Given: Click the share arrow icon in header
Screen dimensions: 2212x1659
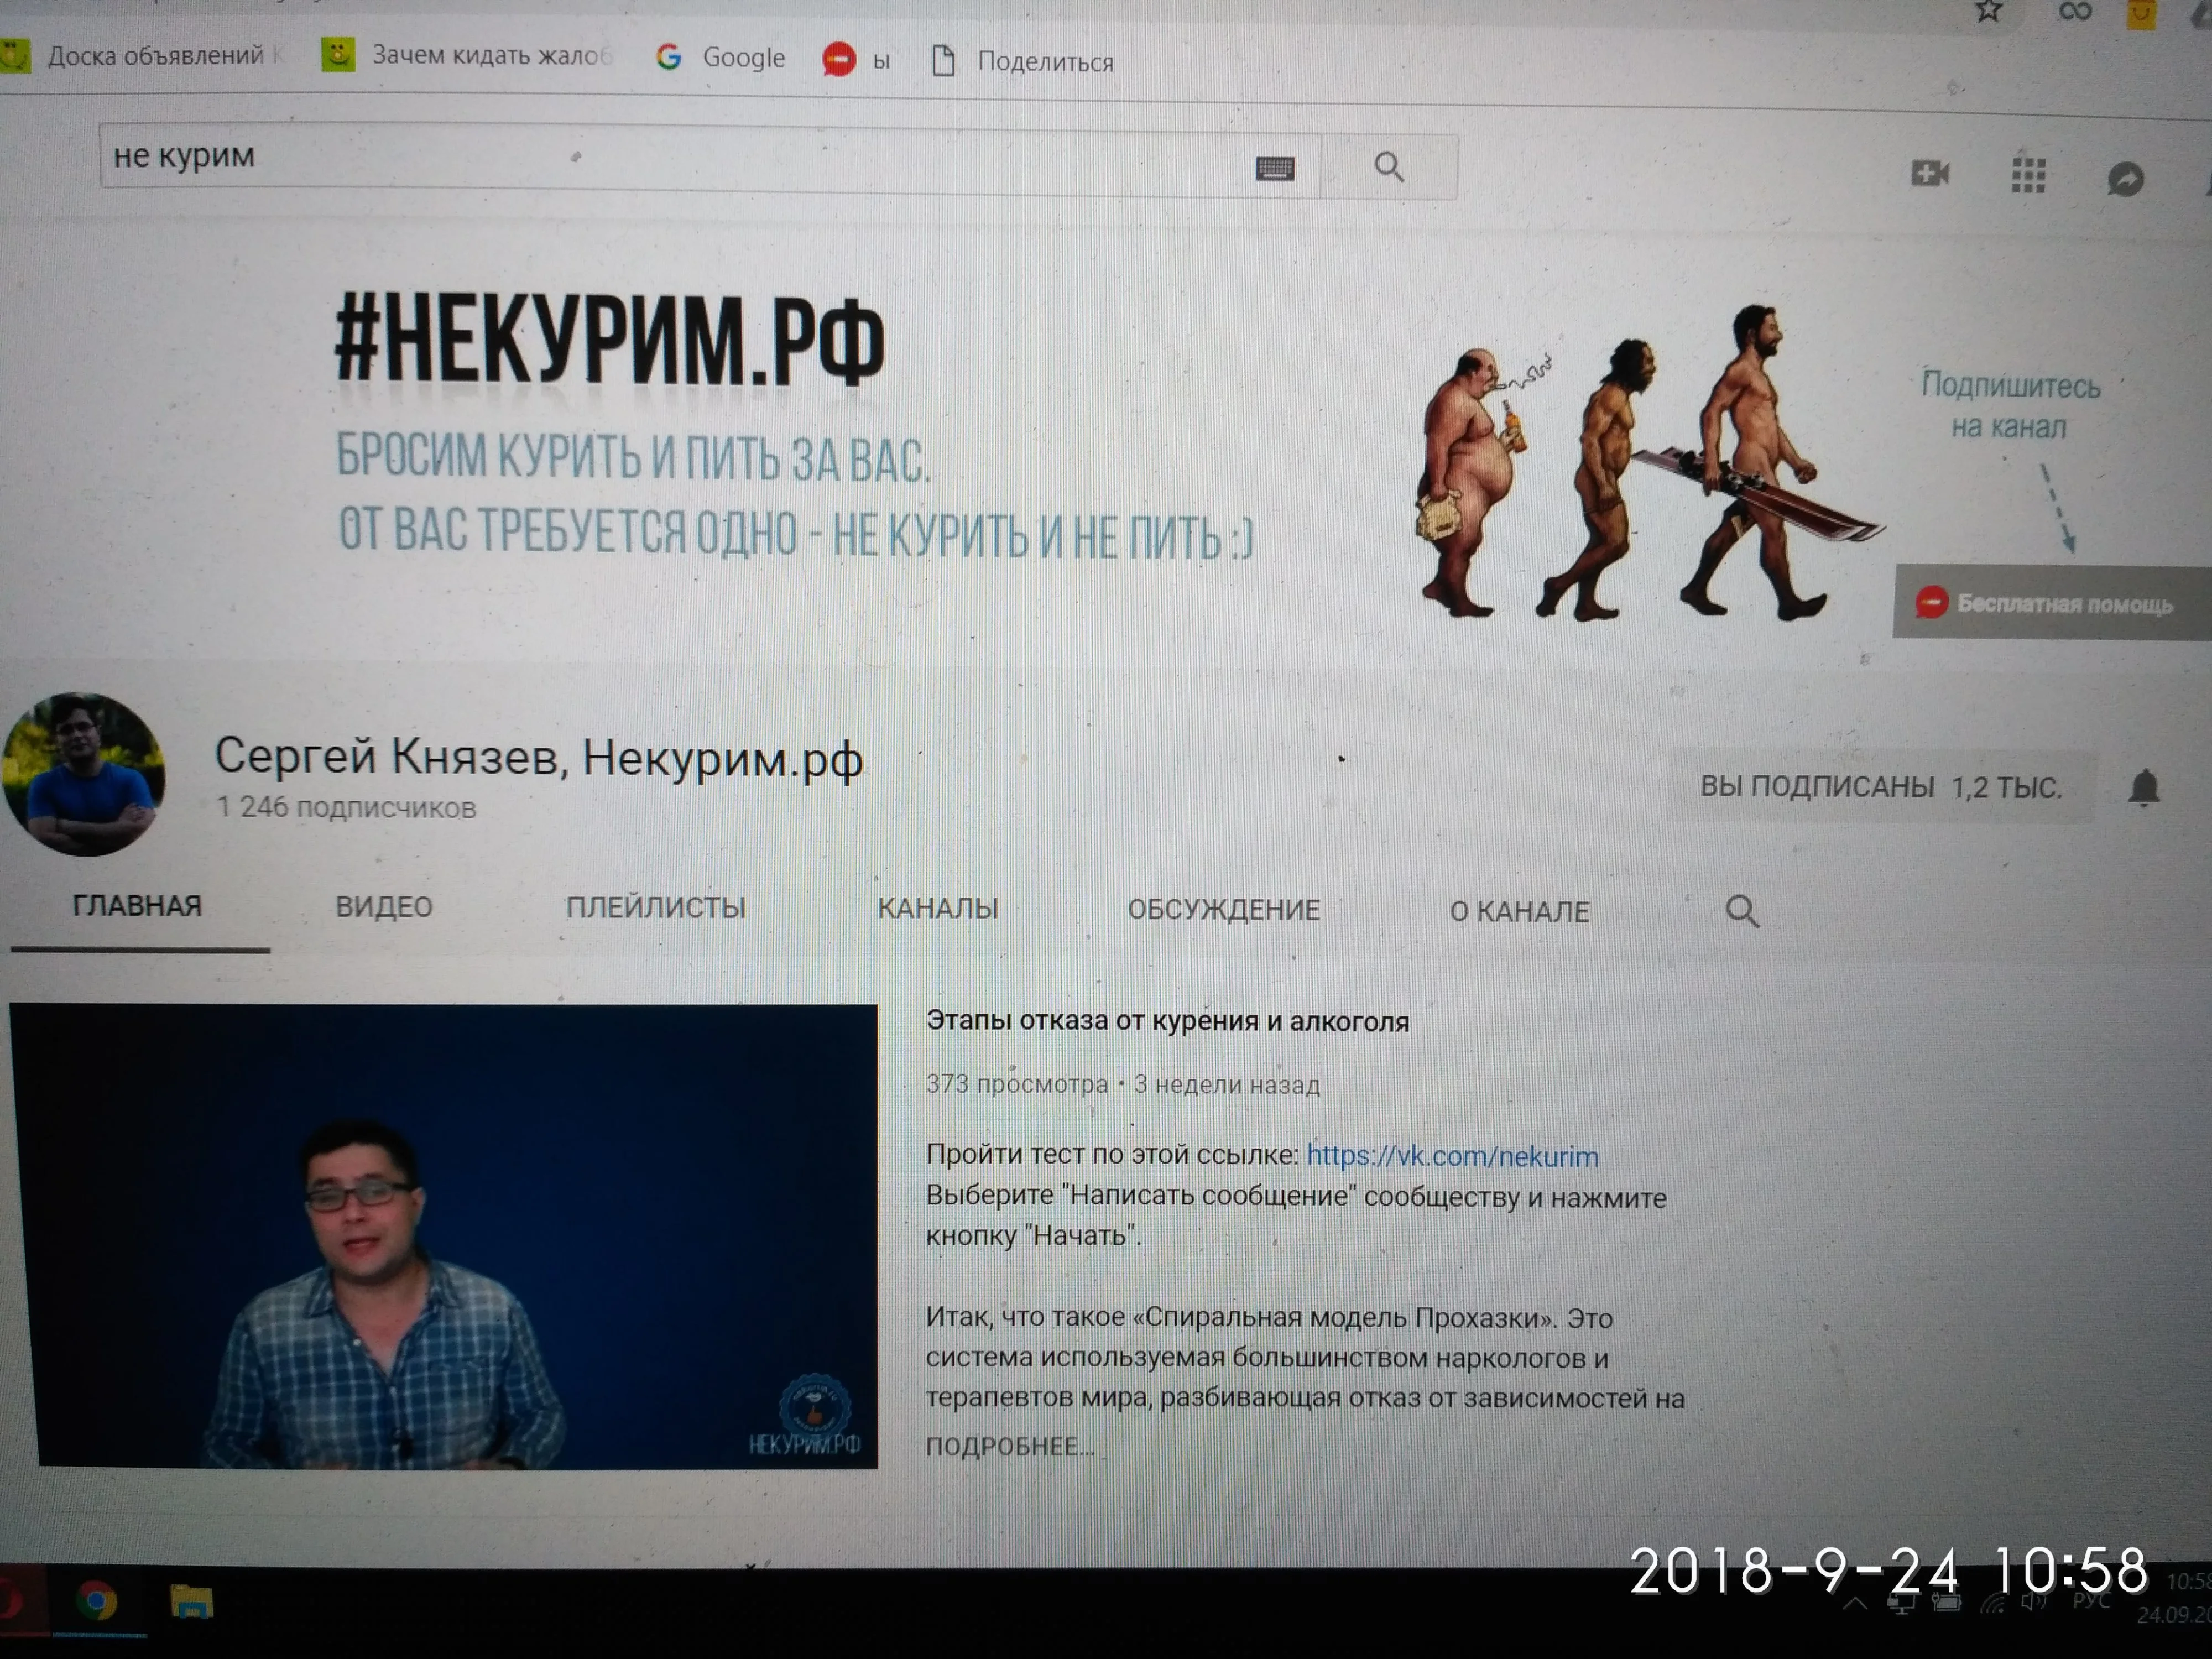Looking at the screenshot, I should coord(2125,179).
